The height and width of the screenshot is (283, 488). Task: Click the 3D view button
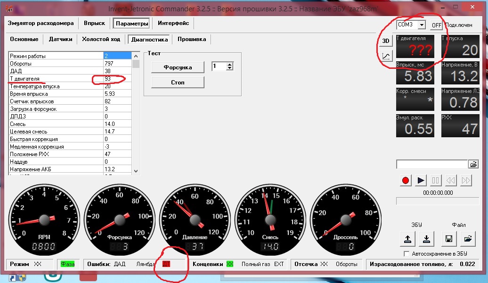(x=386, y=41)
